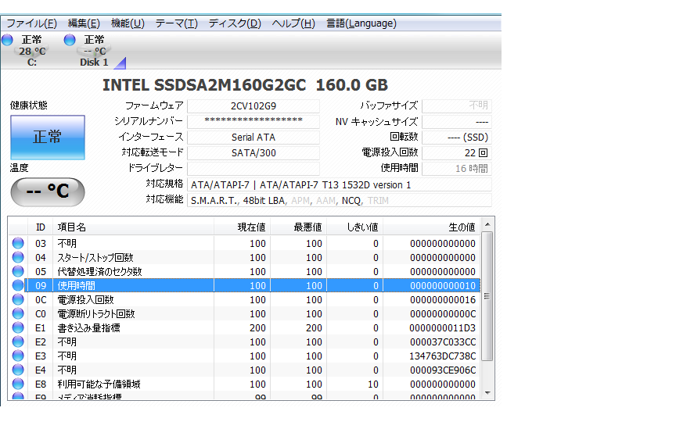Click status orb for row ID E8
This screenshot has height=422, width=676.
coord(18,384)
